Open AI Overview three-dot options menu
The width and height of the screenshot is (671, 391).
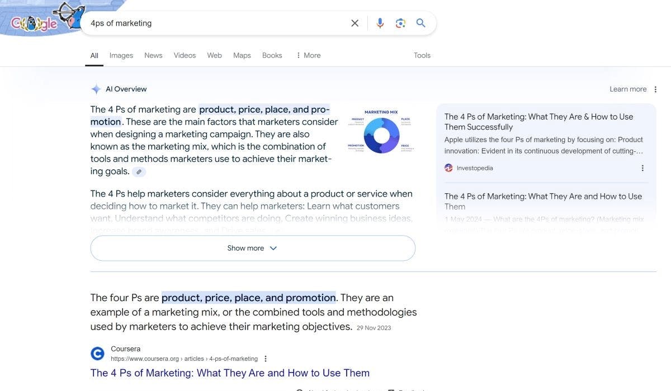click(655, 89)
